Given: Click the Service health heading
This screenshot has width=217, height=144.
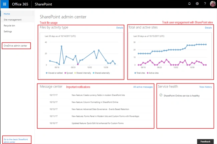Looking at the screenshot, I should pos(168,87).
